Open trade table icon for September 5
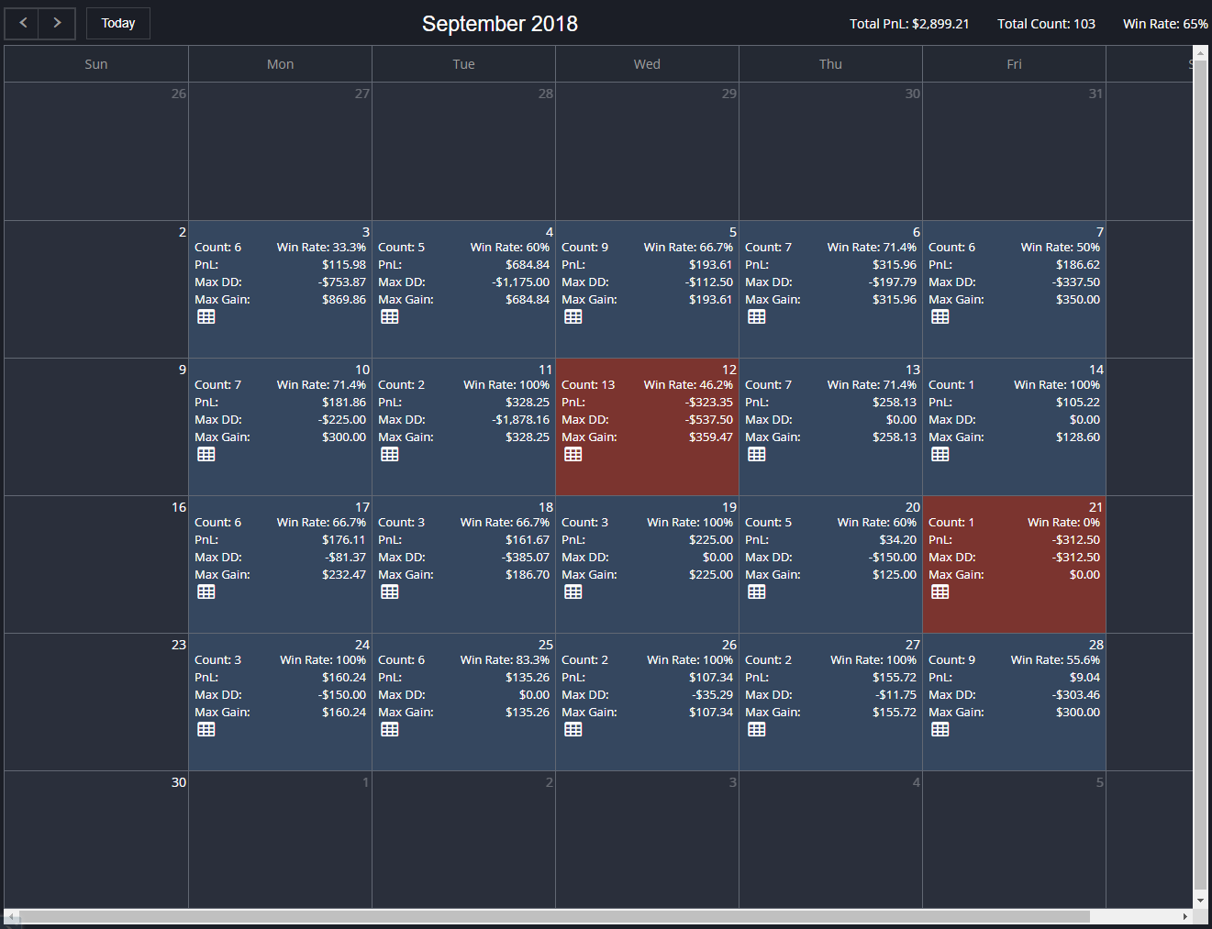Screen dimensions: 1212x929 [573, 316]
